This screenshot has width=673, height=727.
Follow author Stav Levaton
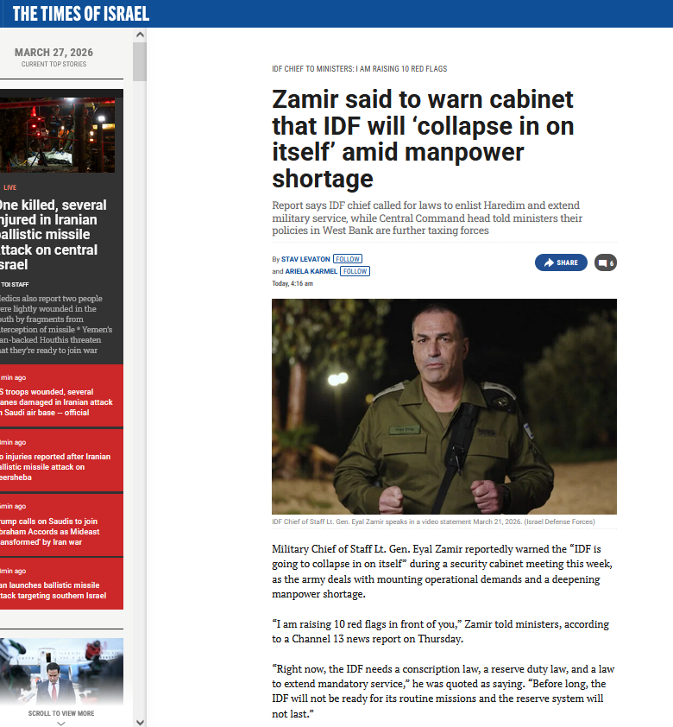coord(348,259)
